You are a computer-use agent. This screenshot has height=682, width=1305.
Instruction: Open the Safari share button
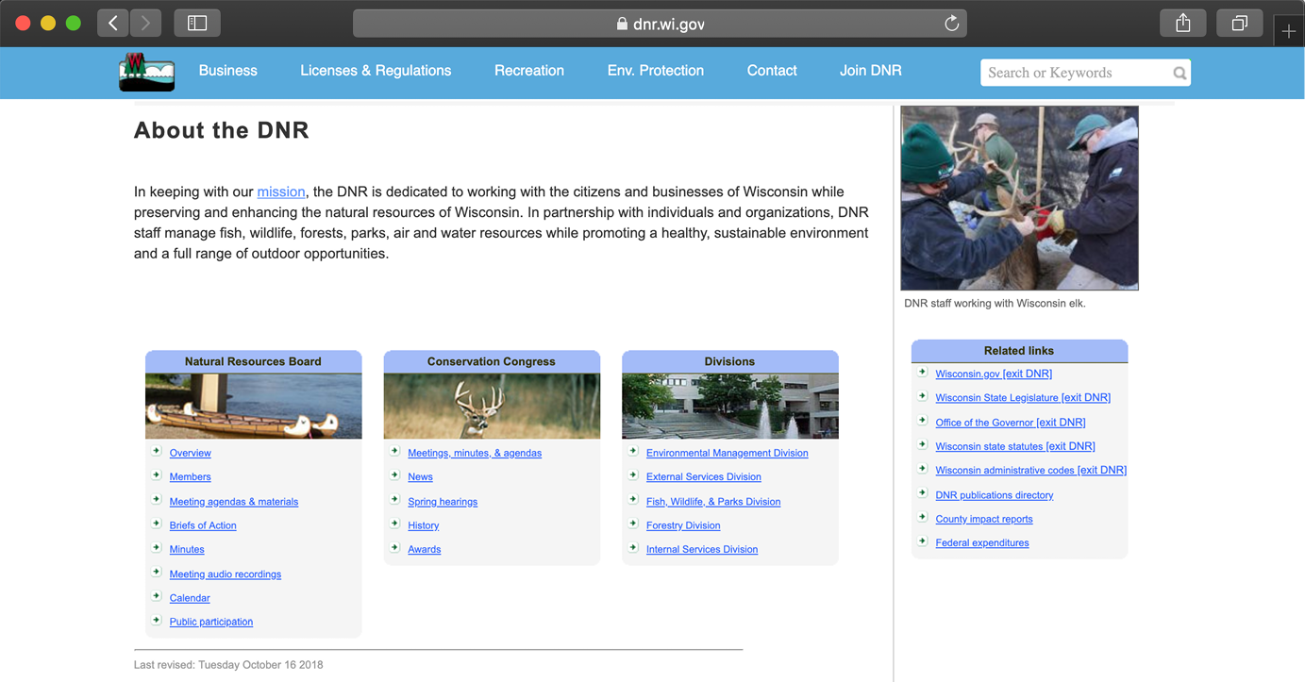pyautogui.click(x=1183, y=23)
